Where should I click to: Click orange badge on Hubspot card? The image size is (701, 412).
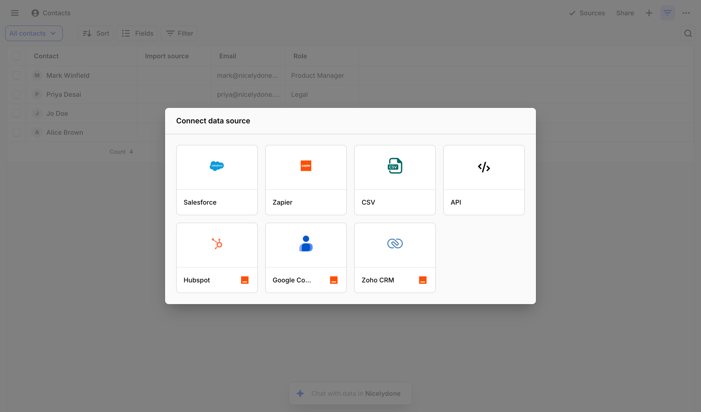point(245,280)
